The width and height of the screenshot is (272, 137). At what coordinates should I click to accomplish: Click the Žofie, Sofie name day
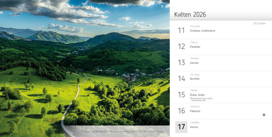(x=197, y=95)
